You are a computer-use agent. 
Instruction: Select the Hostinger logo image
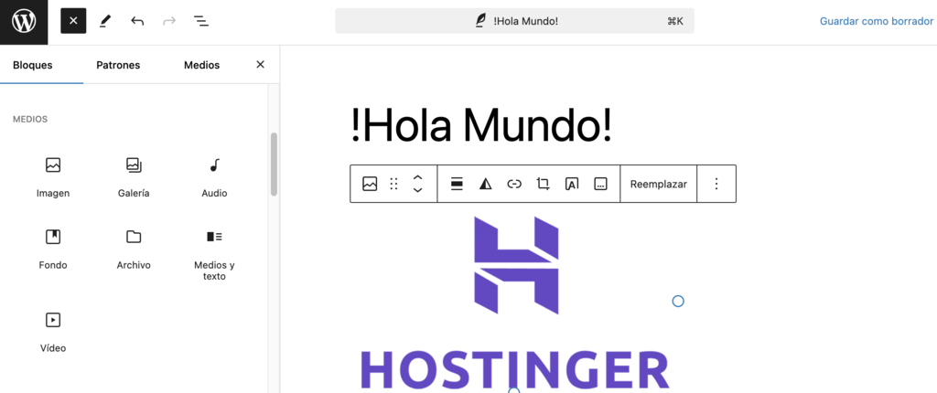(514, 303)
